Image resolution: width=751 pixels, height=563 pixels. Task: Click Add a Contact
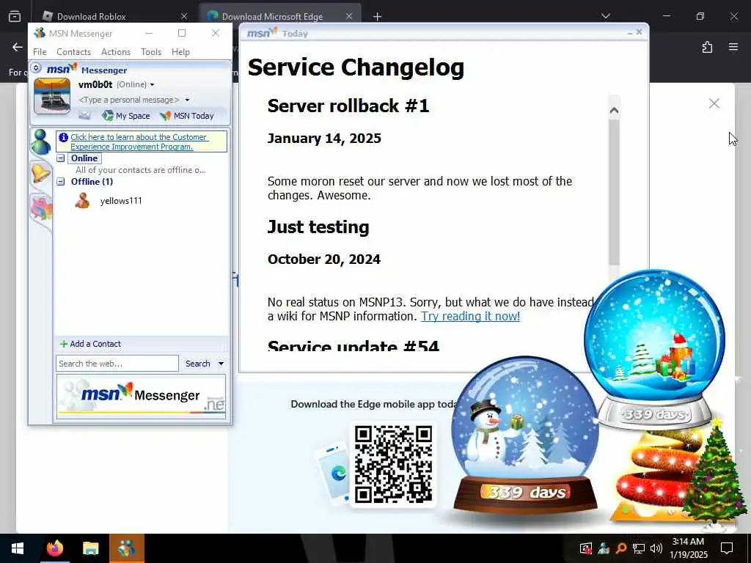point(90,344)
